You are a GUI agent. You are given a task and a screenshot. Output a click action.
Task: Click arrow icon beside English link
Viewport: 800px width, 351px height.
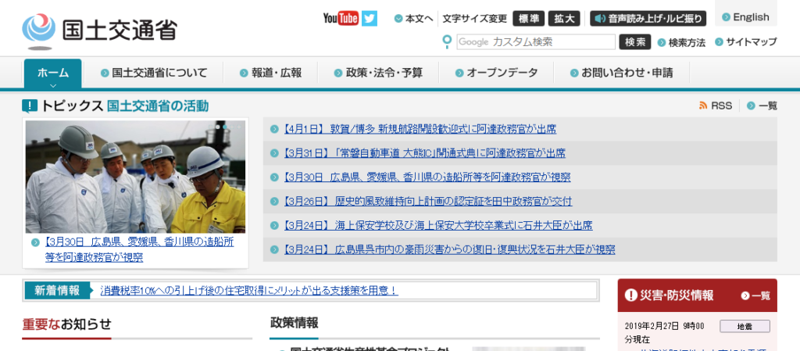click(726, 17)
